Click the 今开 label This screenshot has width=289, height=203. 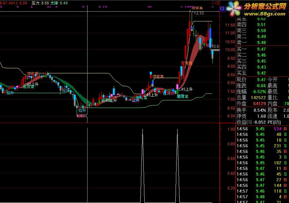pos(272,80)
